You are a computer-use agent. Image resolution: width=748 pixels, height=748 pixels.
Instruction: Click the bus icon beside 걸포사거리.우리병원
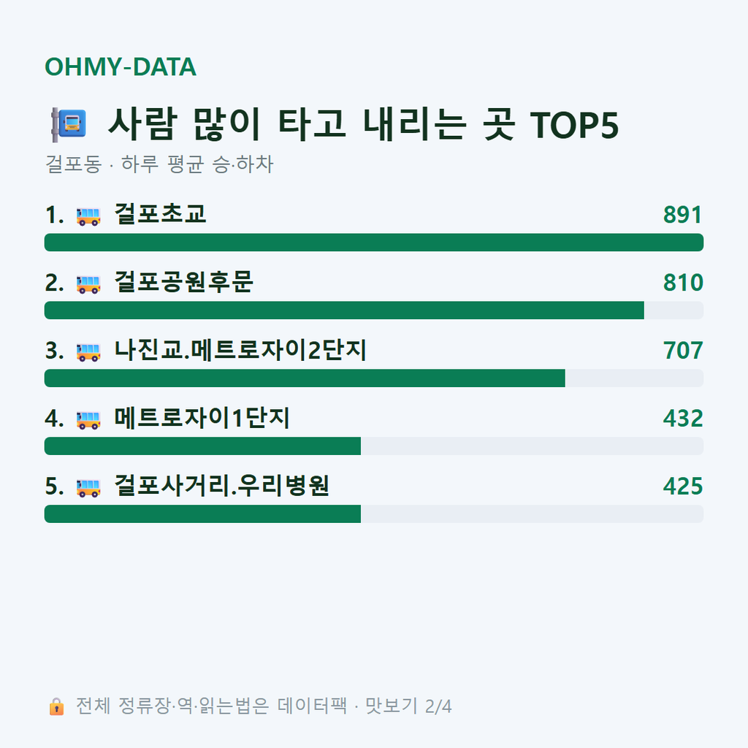coord(88,487)
